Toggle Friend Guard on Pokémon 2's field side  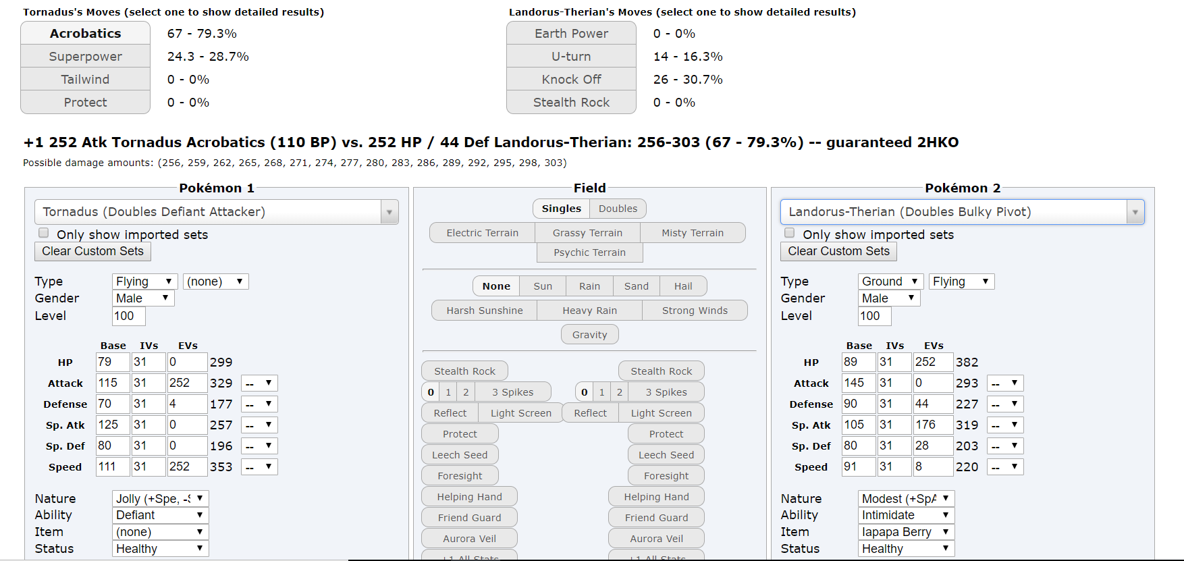[657, 518]
